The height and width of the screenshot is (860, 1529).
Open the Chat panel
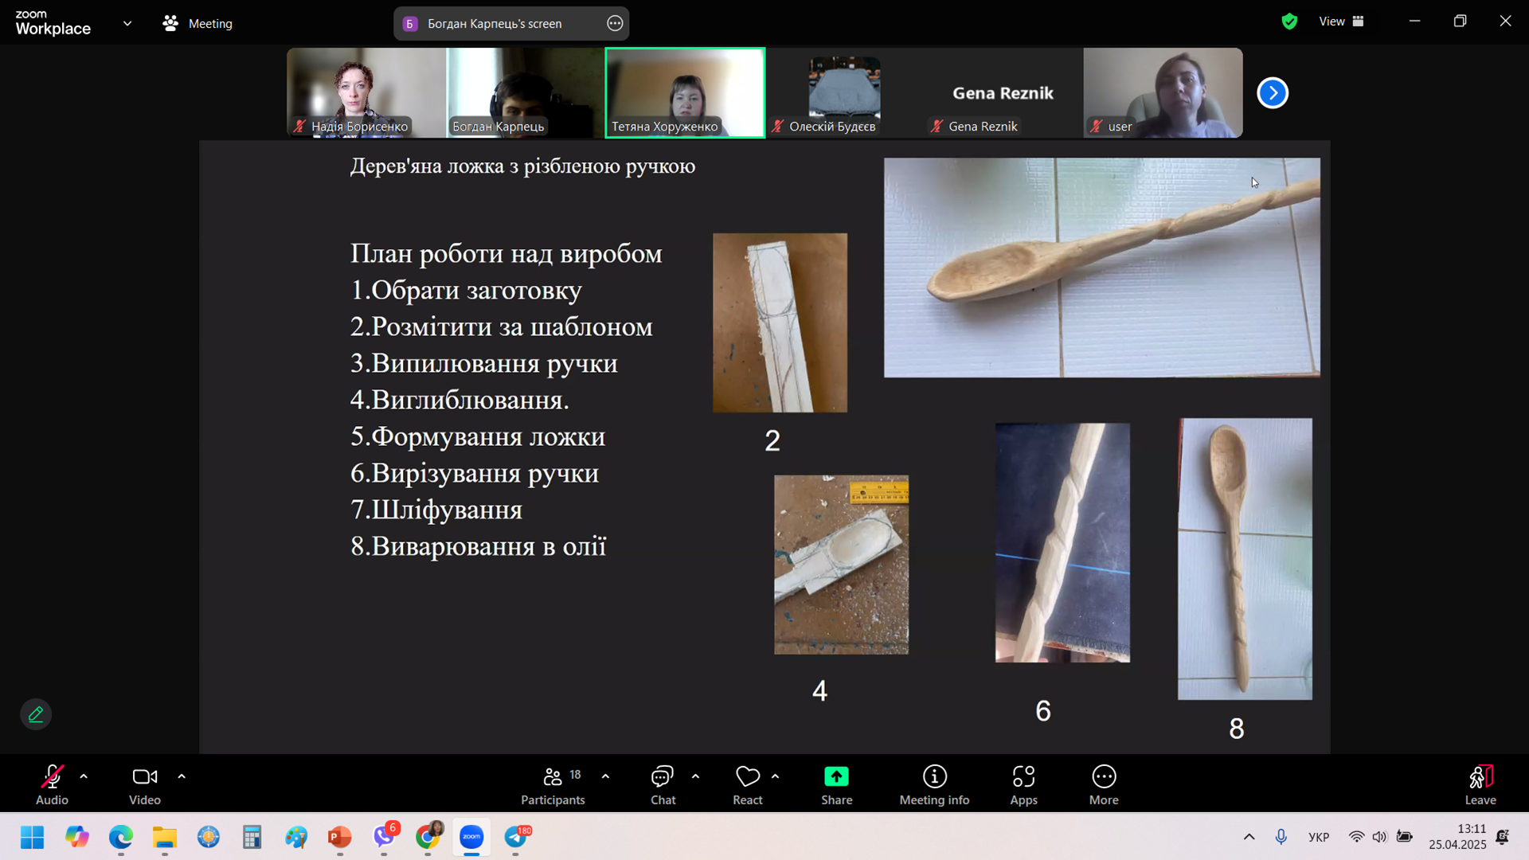coord(663,784)
